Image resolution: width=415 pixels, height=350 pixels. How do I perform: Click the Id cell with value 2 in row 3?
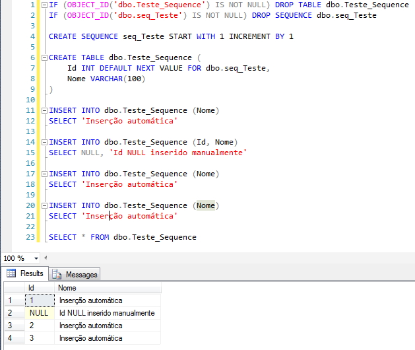(x=40, y=326)
